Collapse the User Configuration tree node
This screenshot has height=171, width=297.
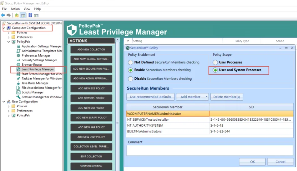pyautogui.click(x=4, y=102)
